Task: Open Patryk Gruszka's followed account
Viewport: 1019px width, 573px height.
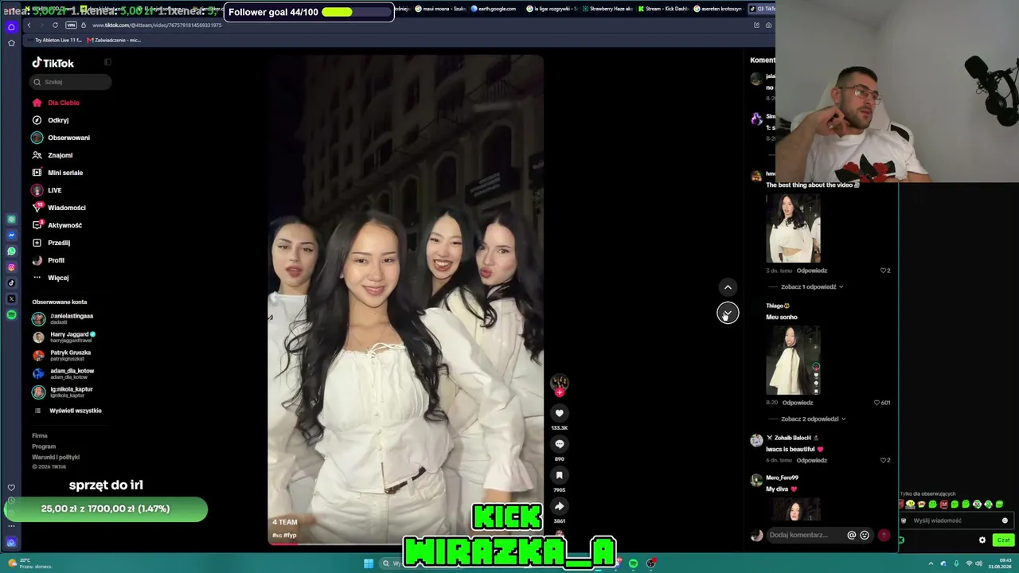Action: (61, 355)
